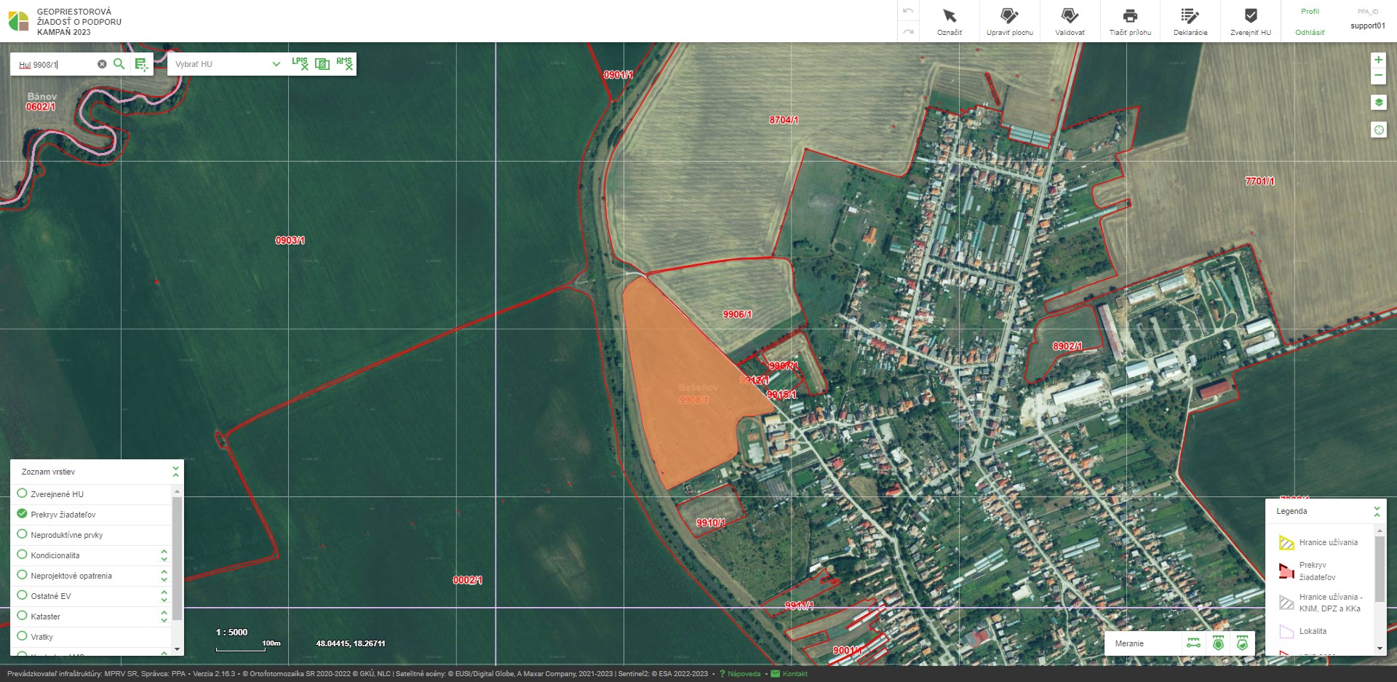This screenshot has width=1397, height=682.
Task: Click the layer list scrollbar down arrow
Action: [177, 649]
